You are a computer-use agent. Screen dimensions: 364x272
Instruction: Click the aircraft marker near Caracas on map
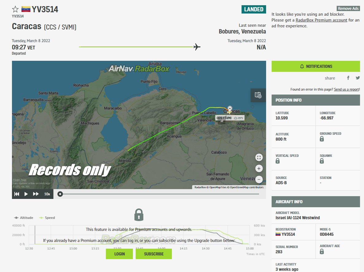pos(230,109)
